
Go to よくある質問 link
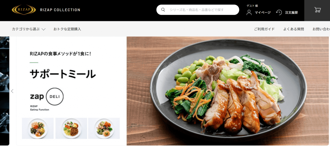tap(293, 29)
